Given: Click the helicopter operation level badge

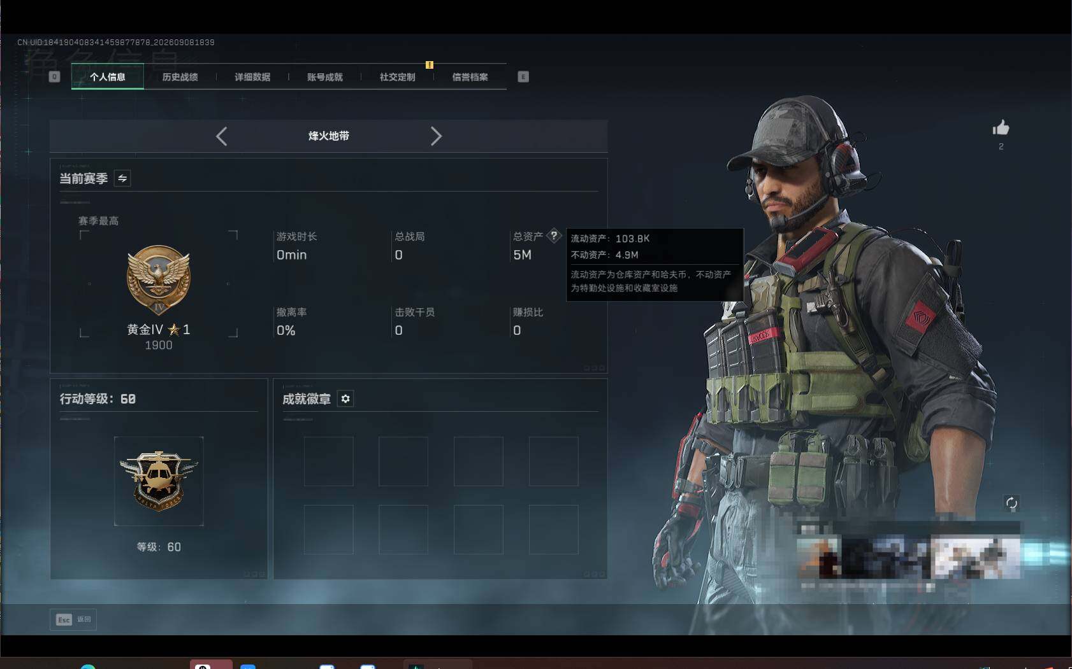Looking at the screenshot, I should pos(159,481).
